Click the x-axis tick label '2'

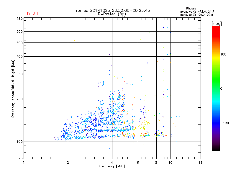coord(68,163)
